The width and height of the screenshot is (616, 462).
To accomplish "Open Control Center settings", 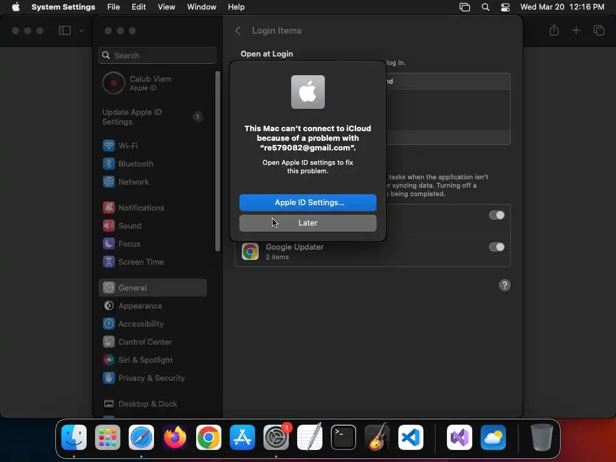I will (x=153, y=342).
